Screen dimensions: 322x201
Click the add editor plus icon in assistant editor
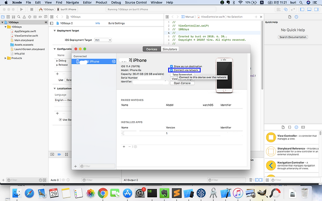click(x=256, y=17)
